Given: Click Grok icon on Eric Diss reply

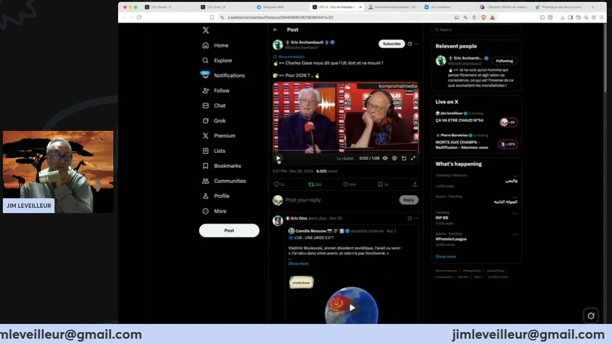Looking at the screenshot, I should coord(410,218).
